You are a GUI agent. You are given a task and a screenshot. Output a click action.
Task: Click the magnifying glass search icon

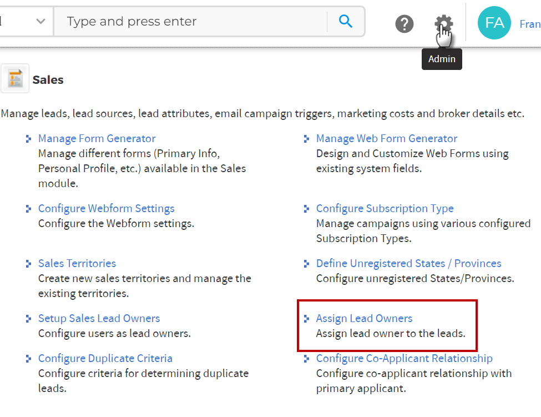[x=346, y=22]
